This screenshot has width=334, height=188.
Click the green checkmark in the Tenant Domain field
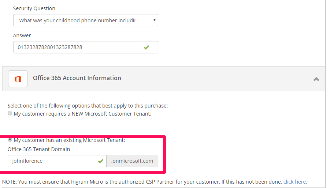coord(101,161)
